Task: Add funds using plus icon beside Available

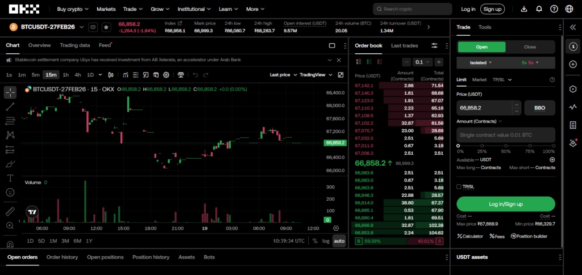Action: [x=552, y=160]
